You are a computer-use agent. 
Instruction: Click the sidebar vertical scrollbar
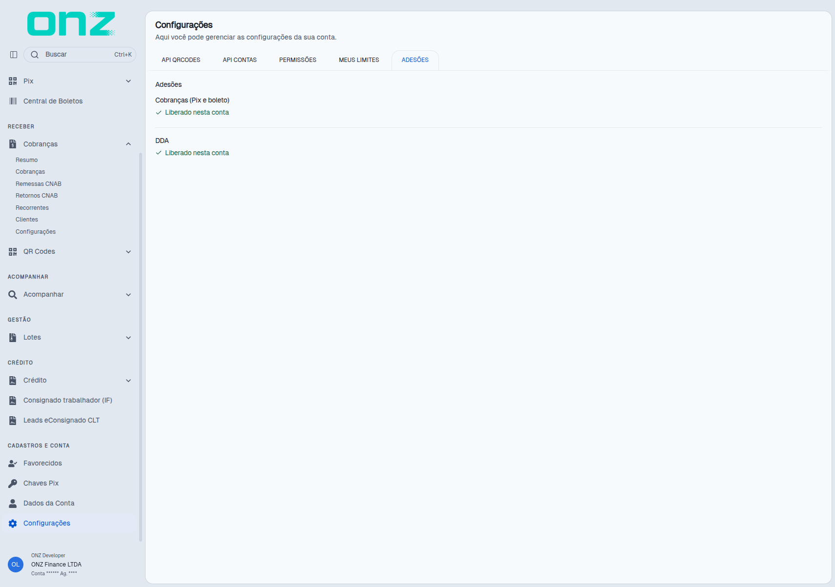click(141, 347)
